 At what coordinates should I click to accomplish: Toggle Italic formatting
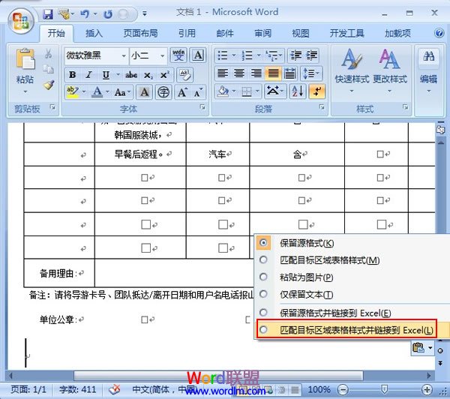(89, 75)
